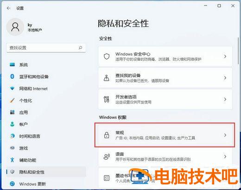241x190 pixels.
Task: Expand 开发者选项 chevron
Action: click(225, 99)
